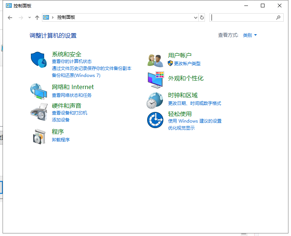
Task: Go up one level with up arrow
Action: (37, 18)
